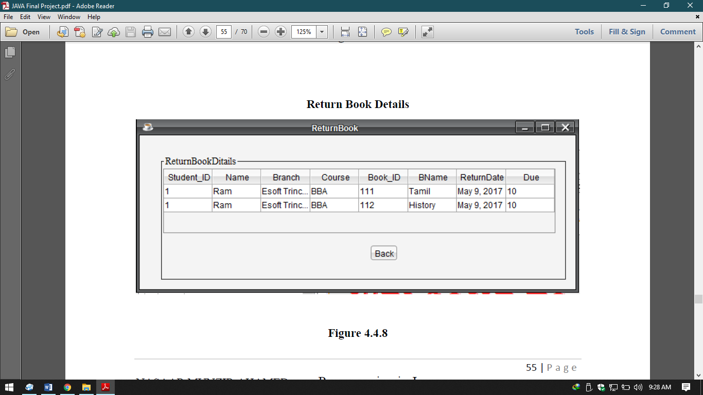
Task: Zoom in with the plus button
Action: point(280,32)
